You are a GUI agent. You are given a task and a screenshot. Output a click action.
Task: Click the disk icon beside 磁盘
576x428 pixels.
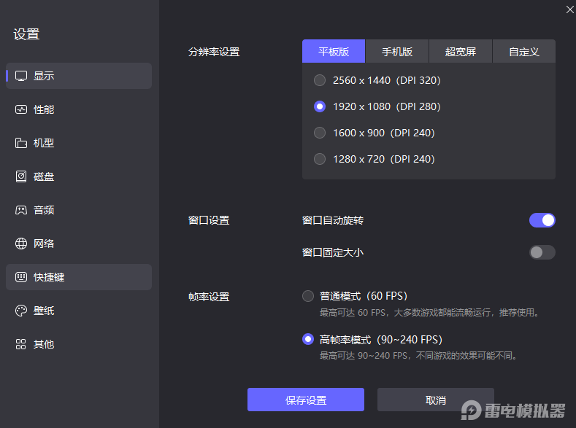[x=21, y=176]
